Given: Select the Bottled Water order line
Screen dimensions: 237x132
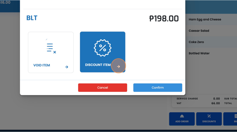Looking at the screenshot, I should point(211,53).
